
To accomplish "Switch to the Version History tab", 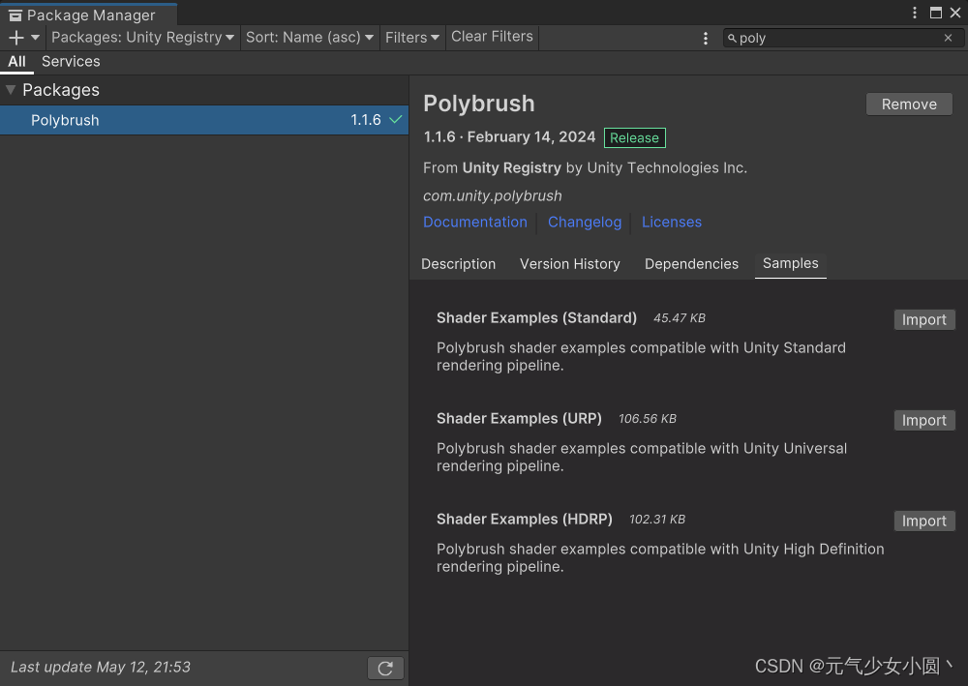I will point(570,264).
